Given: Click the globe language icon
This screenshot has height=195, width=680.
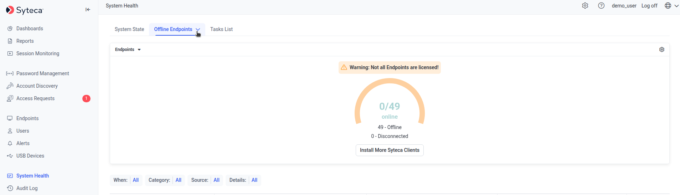Looking at the screenshot, I should point(668,6).
